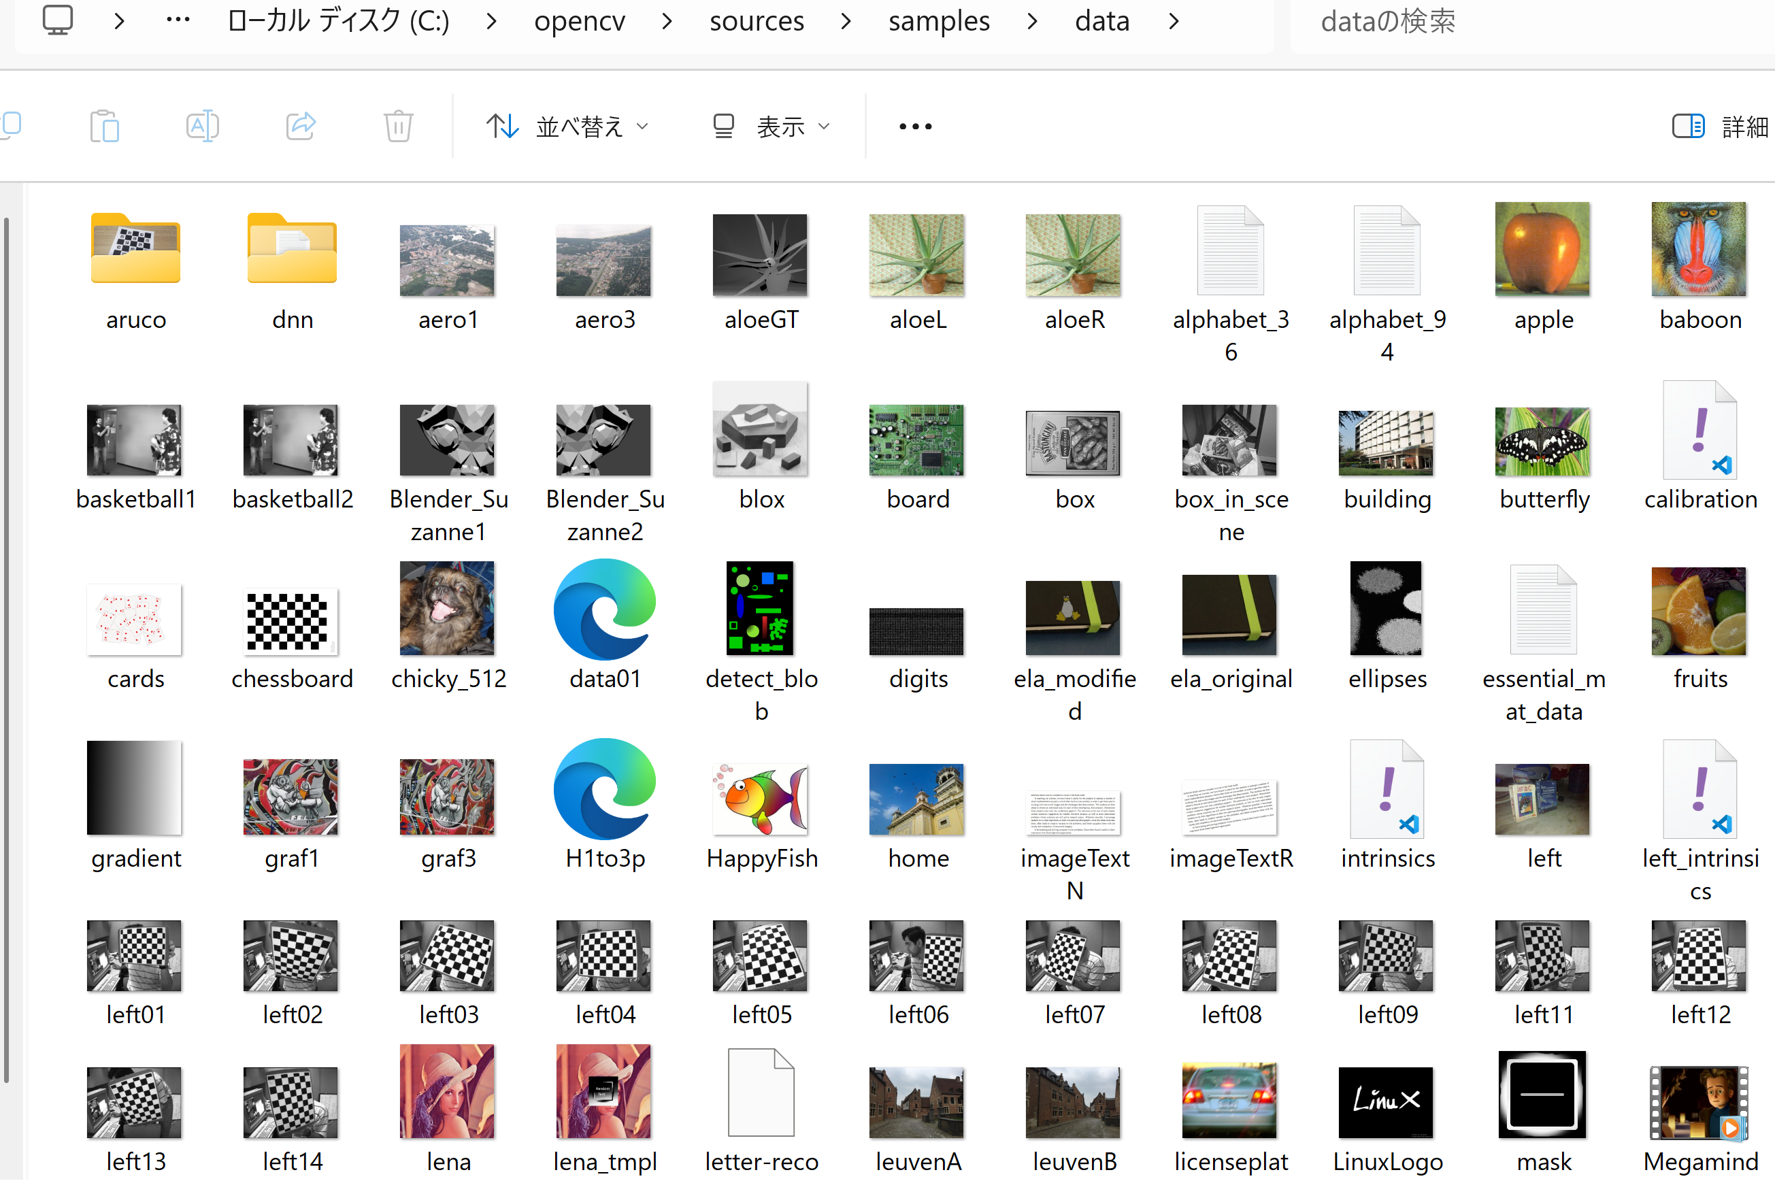Screen dimensions: 1775x1183
Task: Click the Paste clipboard icon
Action: (104, 126)
